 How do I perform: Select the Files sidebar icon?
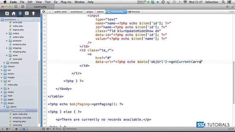coord(20,14)
